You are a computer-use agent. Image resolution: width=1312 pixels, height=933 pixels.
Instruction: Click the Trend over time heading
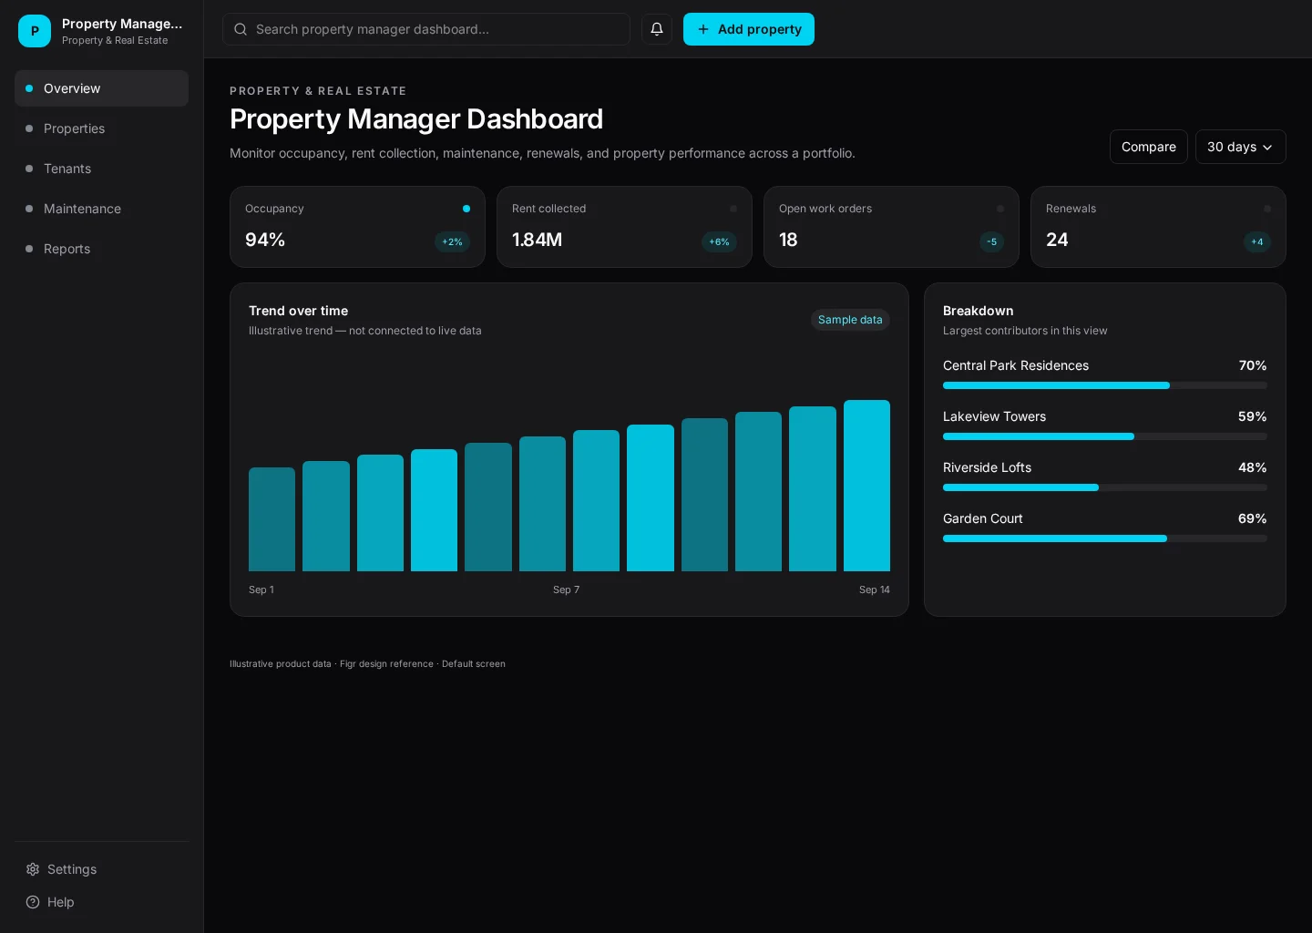coord(298,311)
